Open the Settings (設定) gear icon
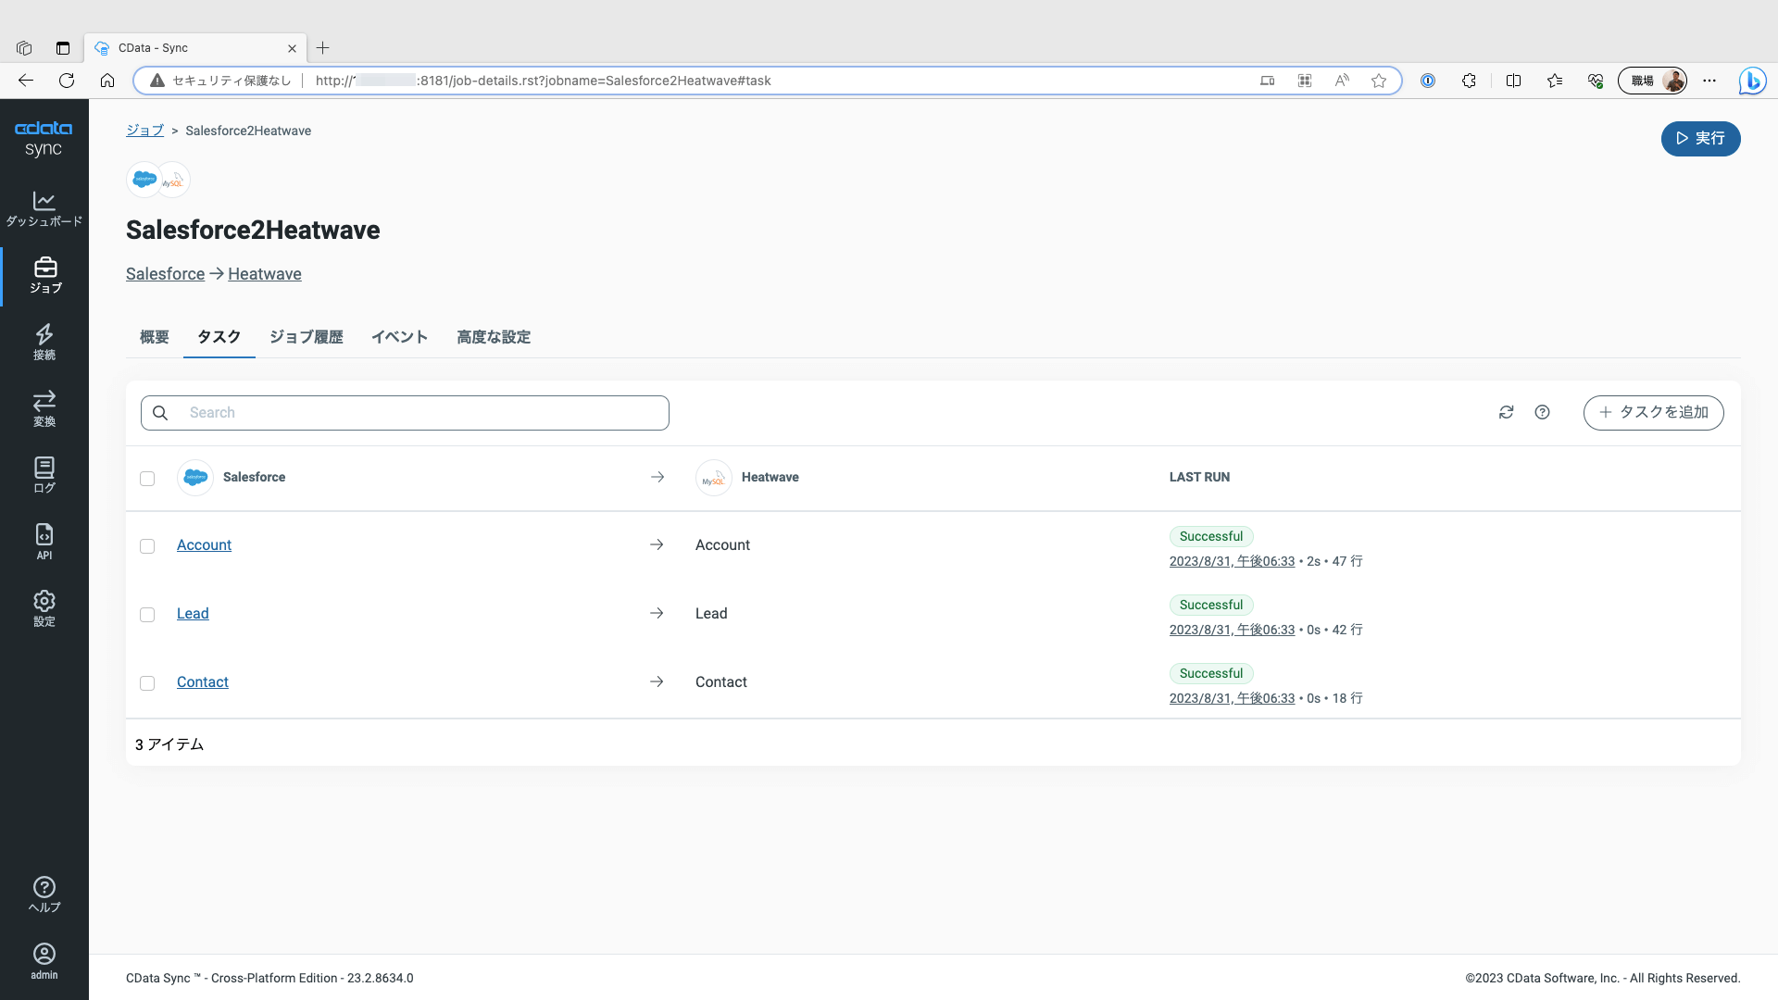 click(44, 608)
